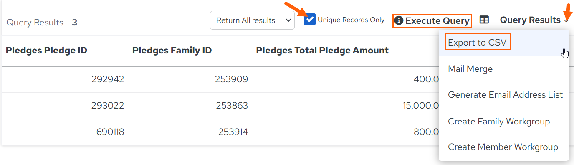This screenshot has width=574, height=165.
Task: Click family ID 253914 cell
Action: (233, 132)
